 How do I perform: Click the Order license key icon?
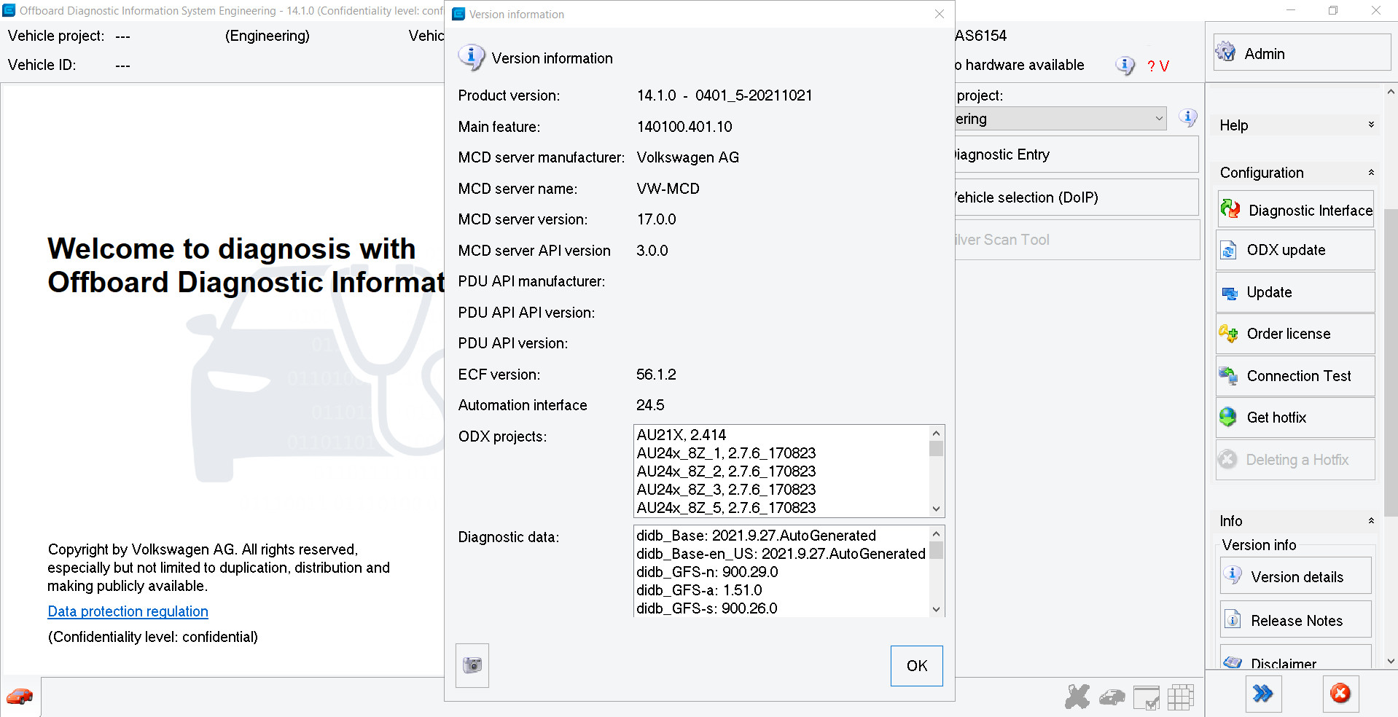pos(1228,334)
